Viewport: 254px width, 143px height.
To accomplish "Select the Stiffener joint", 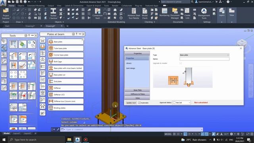I will (x=66, y=88).
